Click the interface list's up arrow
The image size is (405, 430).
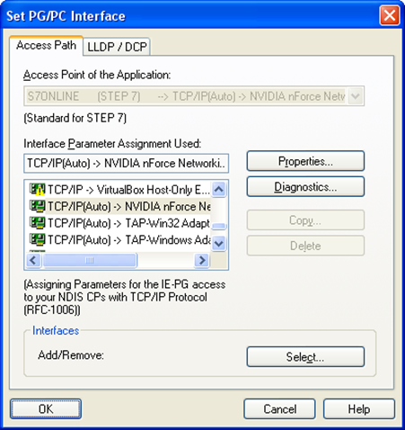click(x=219, y=189)
